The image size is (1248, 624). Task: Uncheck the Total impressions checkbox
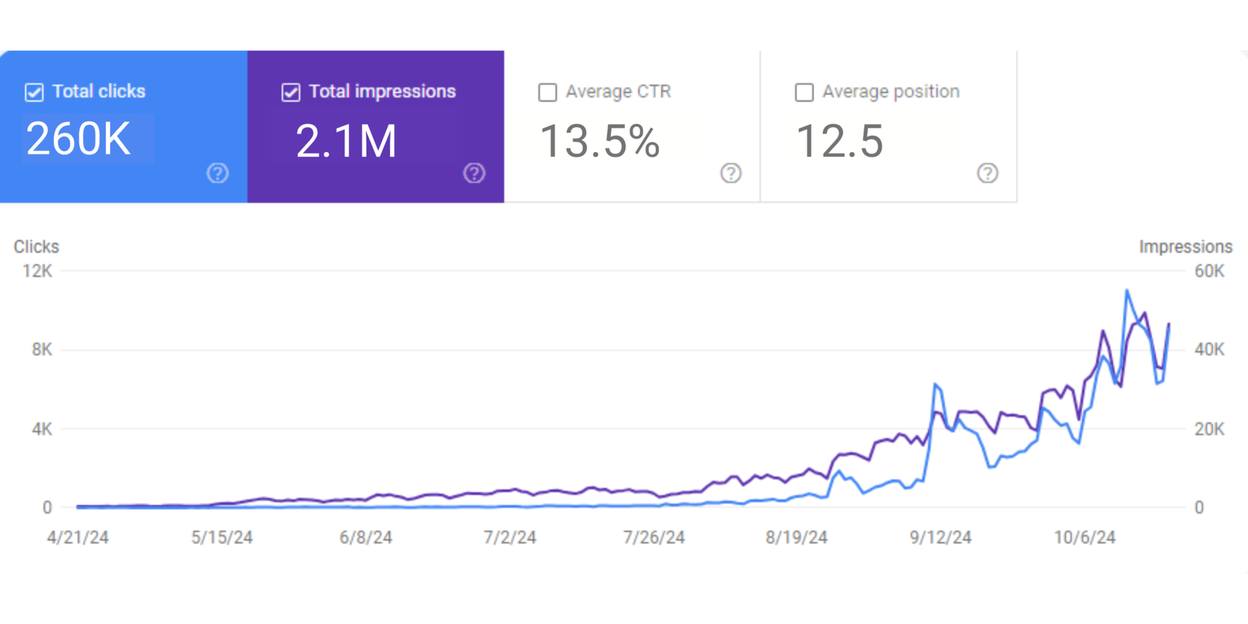tap(291, 92)
